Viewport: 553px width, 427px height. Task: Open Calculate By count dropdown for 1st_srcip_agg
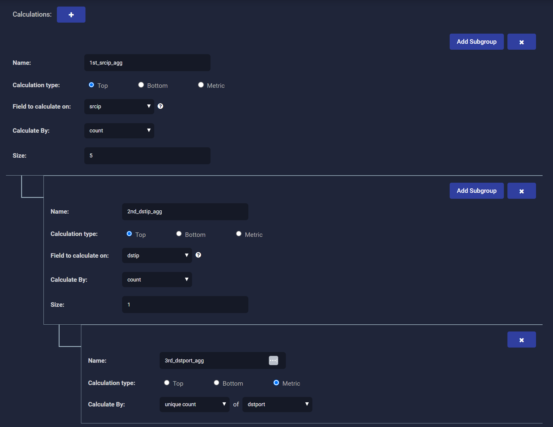(119, 131)
